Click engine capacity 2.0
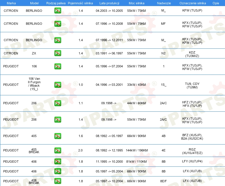This screenshot has height=186, width=225. point(80,150)
